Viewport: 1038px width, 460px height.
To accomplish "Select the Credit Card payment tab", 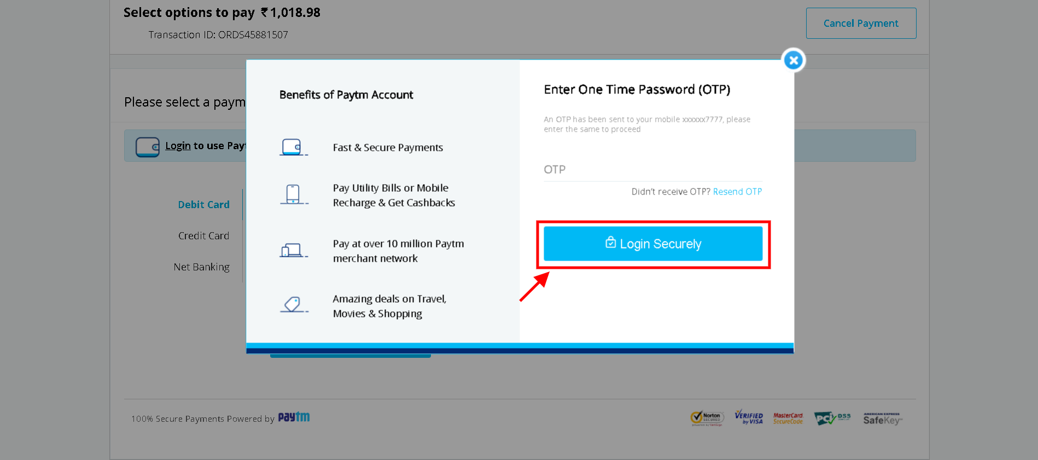I will [x=203, y=236].
